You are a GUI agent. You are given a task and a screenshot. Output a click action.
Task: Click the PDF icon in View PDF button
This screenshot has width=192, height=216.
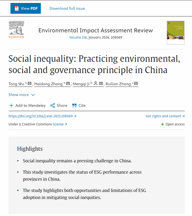click(16, 8)
